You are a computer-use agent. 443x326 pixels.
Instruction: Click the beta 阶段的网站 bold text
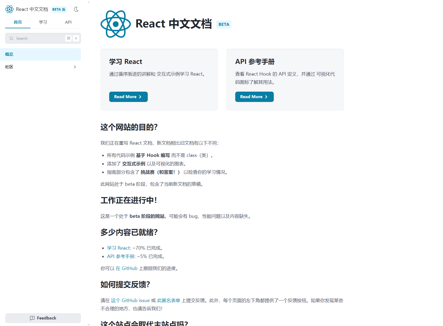[x=147, y=216]
